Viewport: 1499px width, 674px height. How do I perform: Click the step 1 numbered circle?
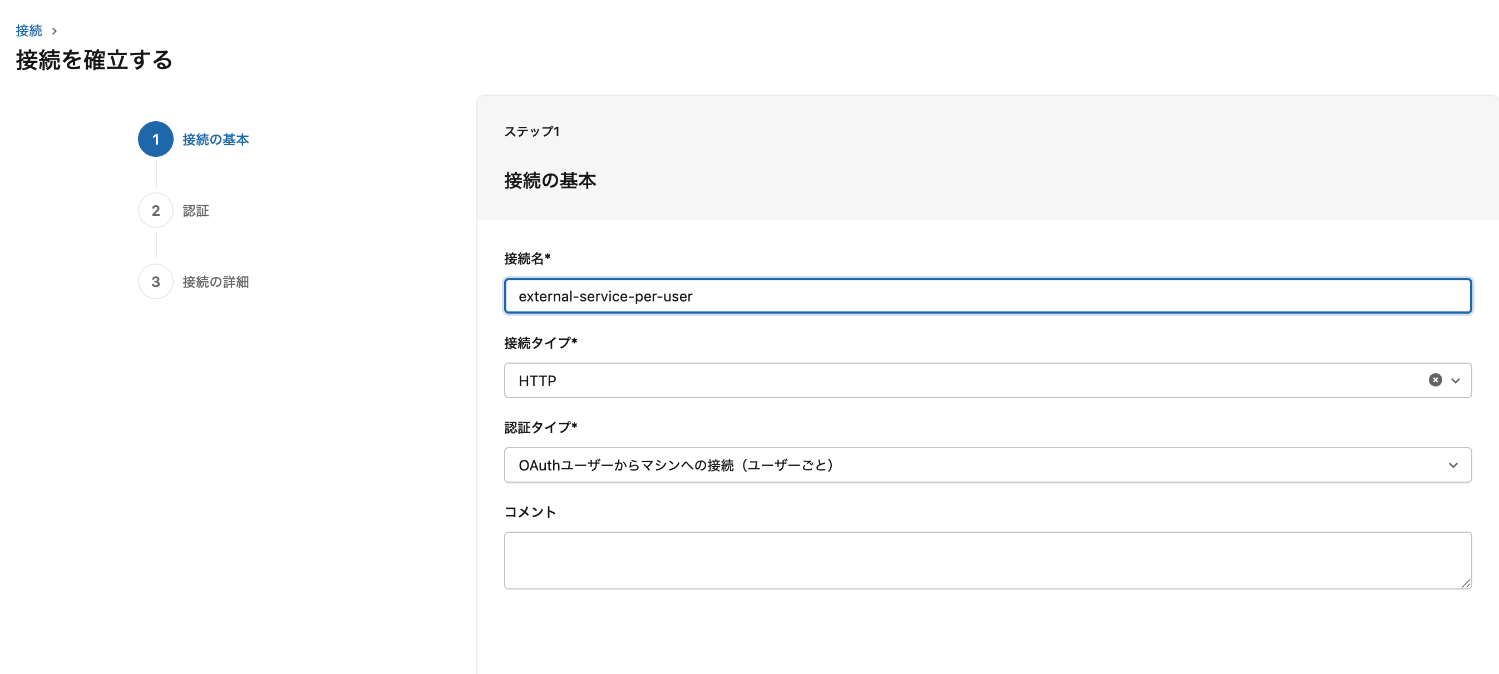click(155, 140)
